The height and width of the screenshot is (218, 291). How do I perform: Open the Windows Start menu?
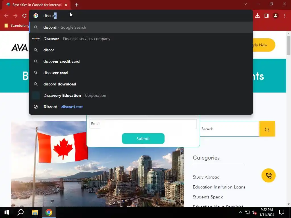click(x=7, y=212)
